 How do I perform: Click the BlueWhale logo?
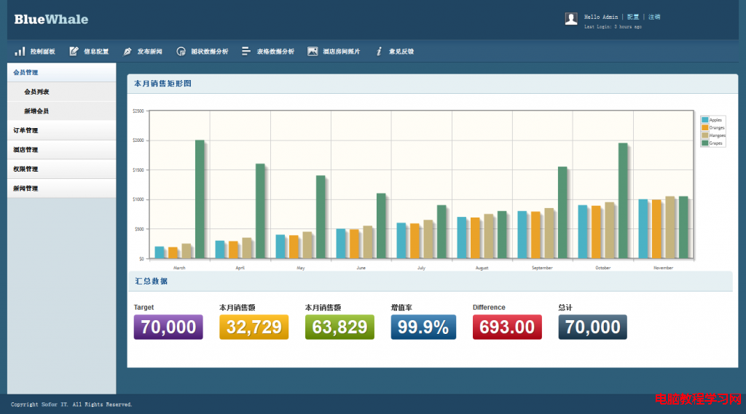[51, 20]
